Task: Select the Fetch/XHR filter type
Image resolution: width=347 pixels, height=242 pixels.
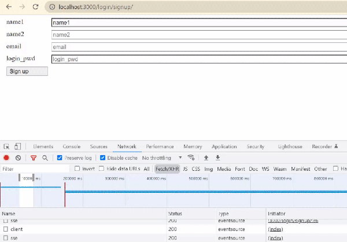Action: (166, 169)
